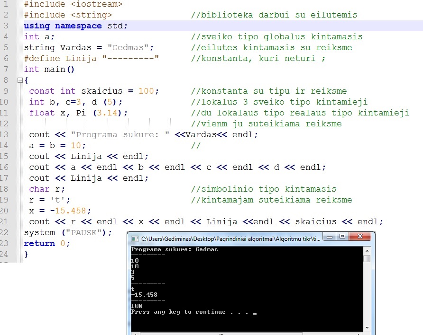Click comment '//kintamajam suteikiama reiksme'
The width and height of the screenshot is (423, 335).
point(271,200)
